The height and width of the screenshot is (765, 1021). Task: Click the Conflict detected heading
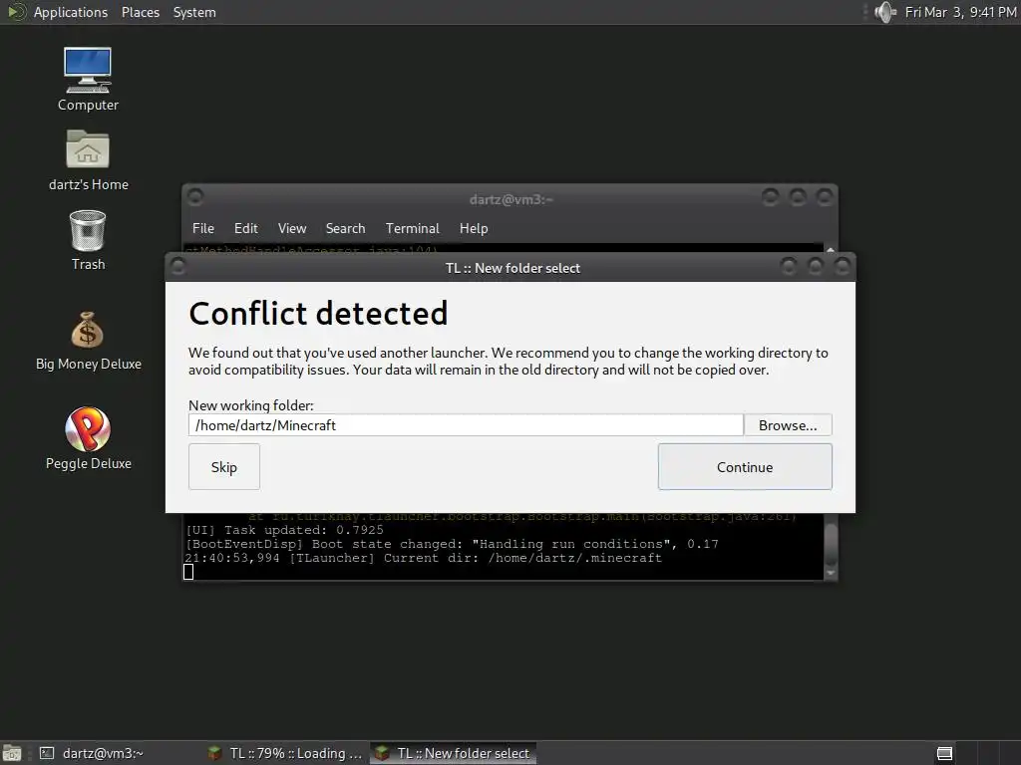[318, 313]
